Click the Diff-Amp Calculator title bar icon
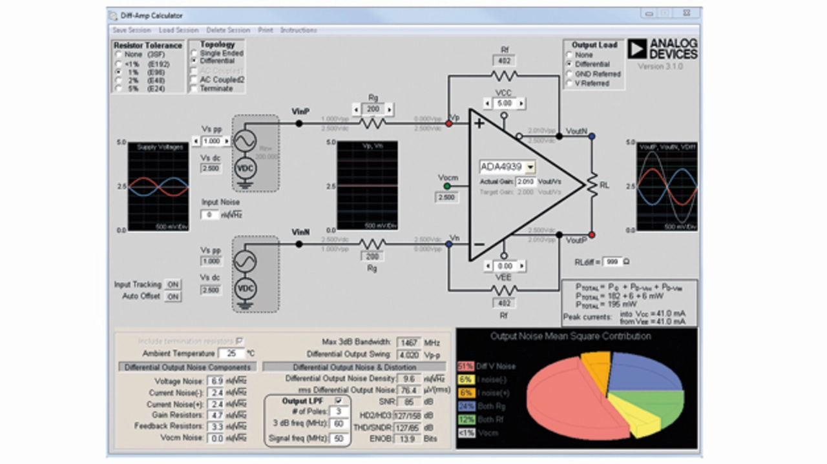827x464 pixels. [x=113, y=15]
